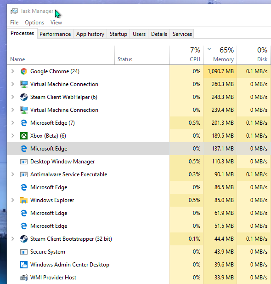Click the 44.4 MB memory value
This screenshot has width=271, height=284.
[x=224, y=239]
